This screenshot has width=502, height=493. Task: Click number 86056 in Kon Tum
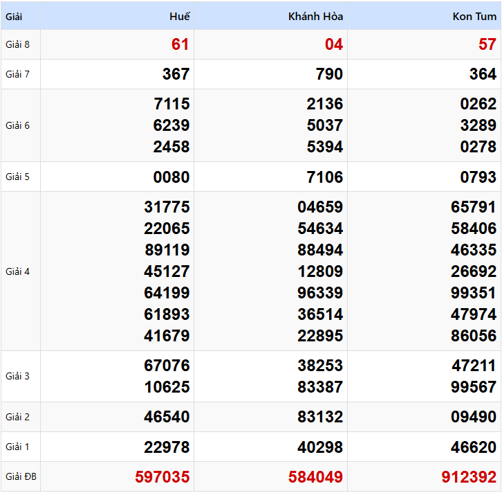coord(474,336)
